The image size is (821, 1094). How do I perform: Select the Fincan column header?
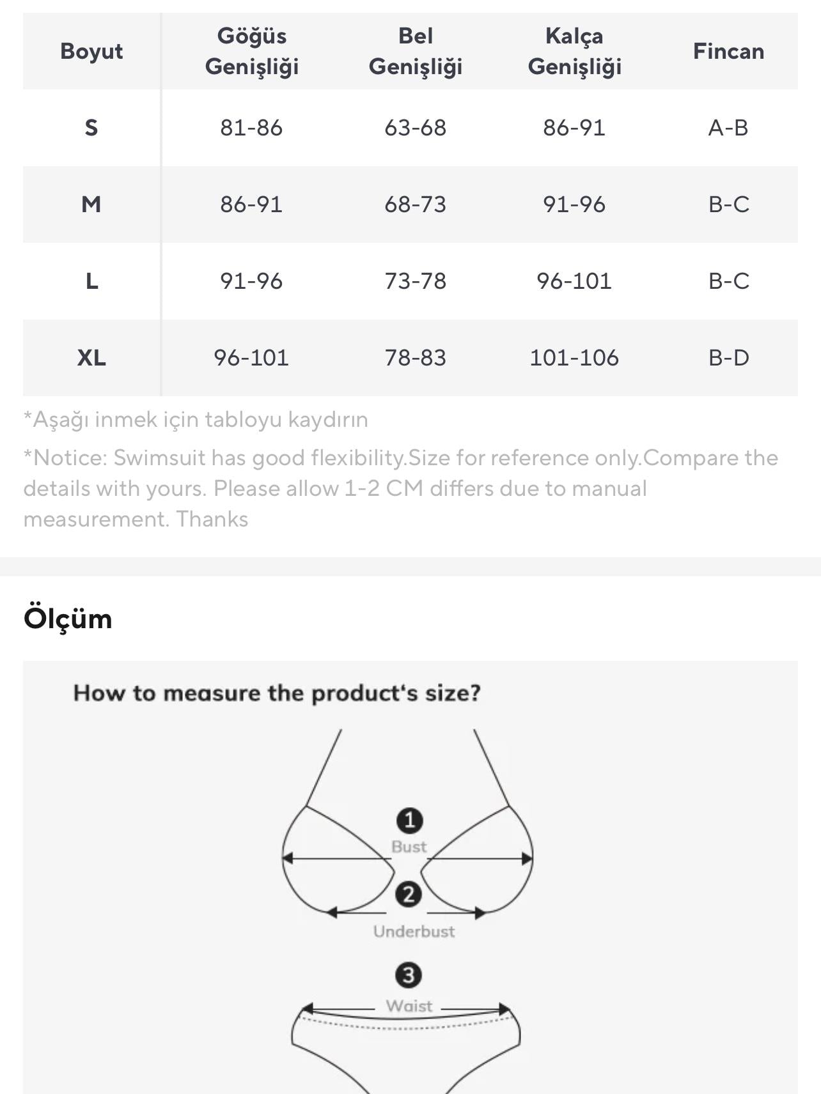(728, 51)
